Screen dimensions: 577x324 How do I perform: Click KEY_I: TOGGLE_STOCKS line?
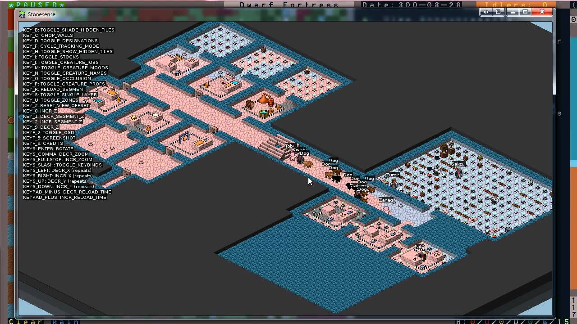coord(51,57)
